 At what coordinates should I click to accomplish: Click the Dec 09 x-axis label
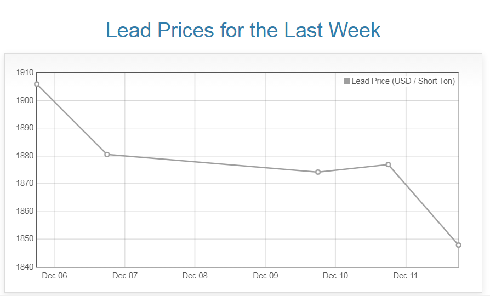click(x=265, y=276)
